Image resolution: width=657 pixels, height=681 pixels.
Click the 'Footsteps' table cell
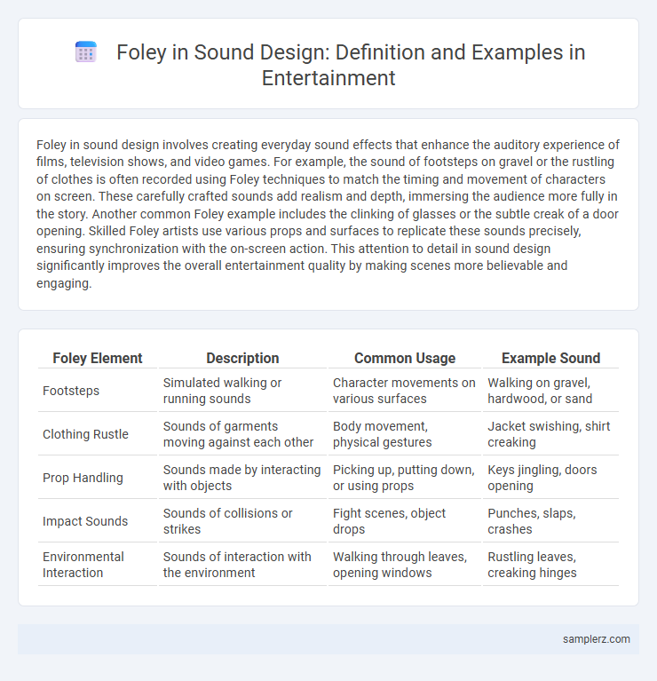point(98,391)
